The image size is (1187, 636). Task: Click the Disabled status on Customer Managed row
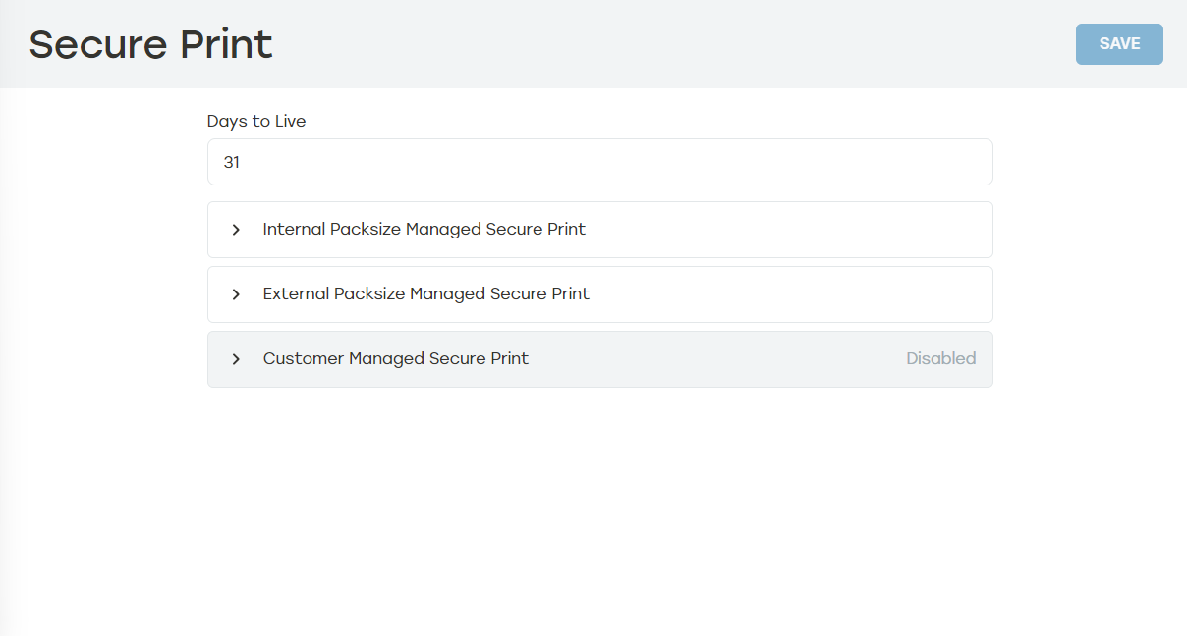[x=940, y=359]
